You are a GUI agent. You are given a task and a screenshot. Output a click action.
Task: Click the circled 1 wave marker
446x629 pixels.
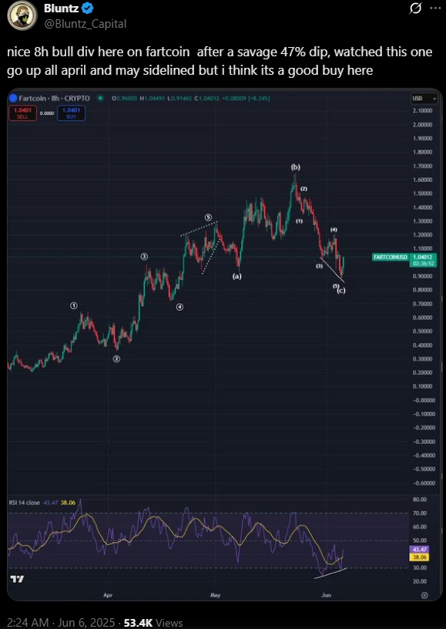coord(74,306)
